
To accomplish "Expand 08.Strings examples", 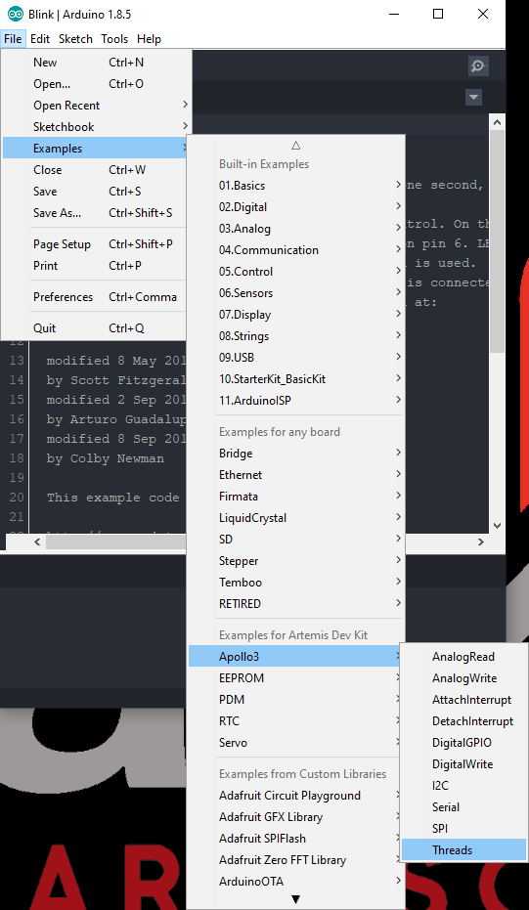I will (295, 336).
